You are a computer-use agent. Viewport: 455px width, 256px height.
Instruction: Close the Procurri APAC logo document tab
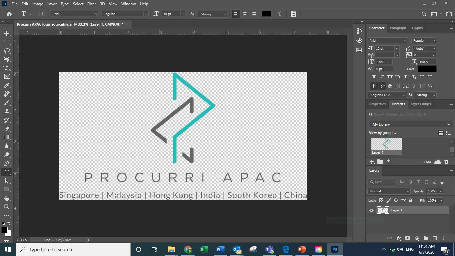tap(127, 24)
